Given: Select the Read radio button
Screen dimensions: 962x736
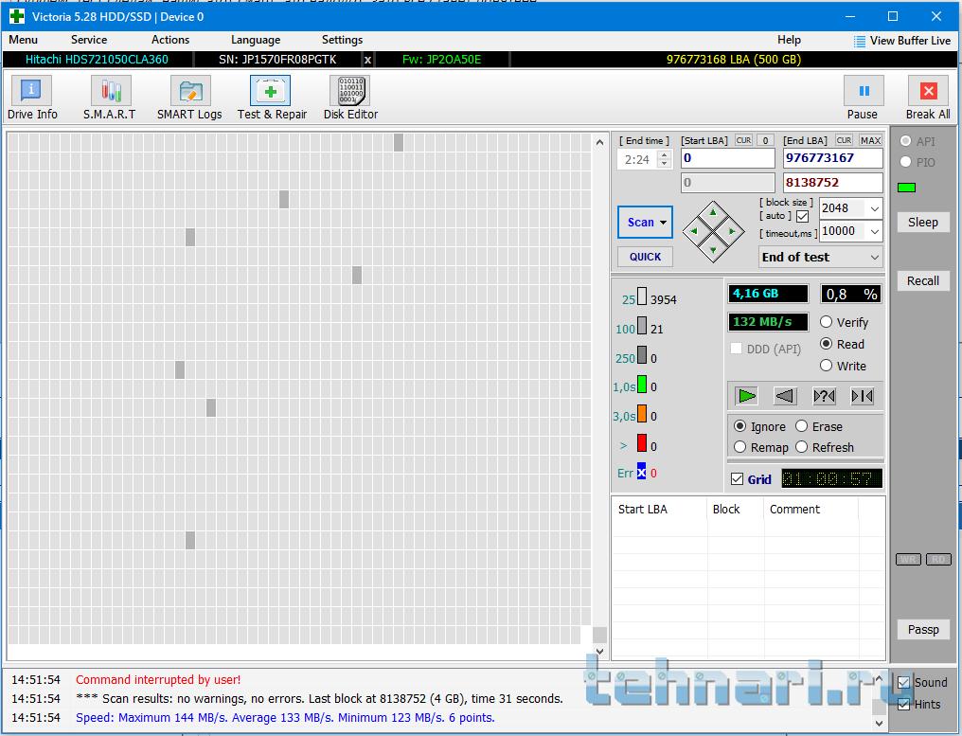Looking at the screenshot, I should [827, 344].
